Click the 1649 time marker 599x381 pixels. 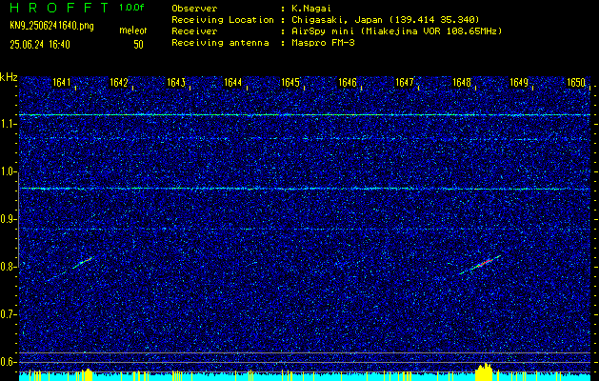pyautogui.click(x=519, y=83)
